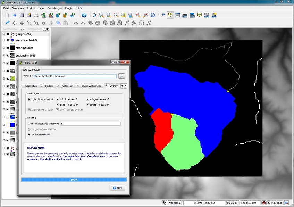Image resolution: width=294 pixels, height=207 pixels.
Task: Toggle visibility of watersheds-2684 layer
Action: tap(8, 40)
